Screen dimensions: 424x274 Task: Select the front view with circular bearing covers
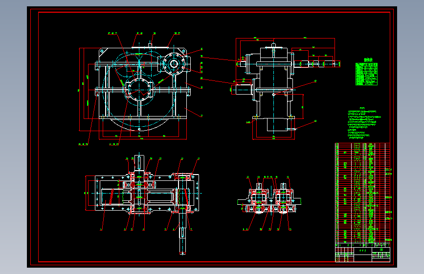141,89
